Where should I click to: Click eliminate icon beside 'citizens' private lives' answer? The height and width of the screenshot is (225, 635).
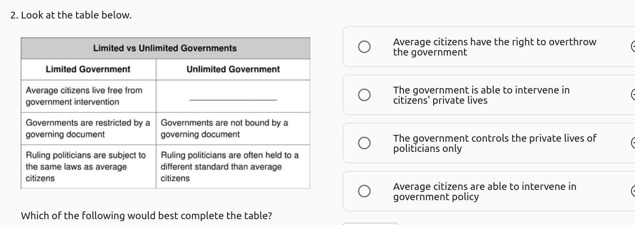pos(633,94)
